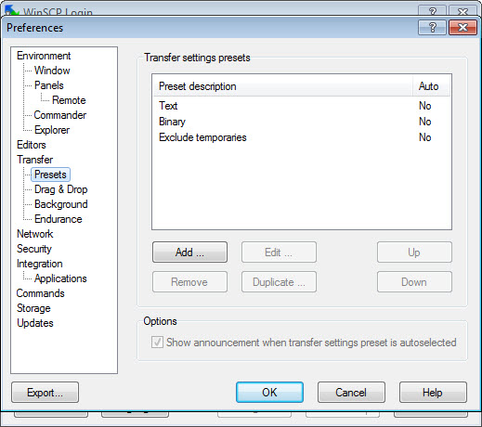Open the Drag & Drop settings page
This screenshot has height=427, width=482.
click(61, 189)
